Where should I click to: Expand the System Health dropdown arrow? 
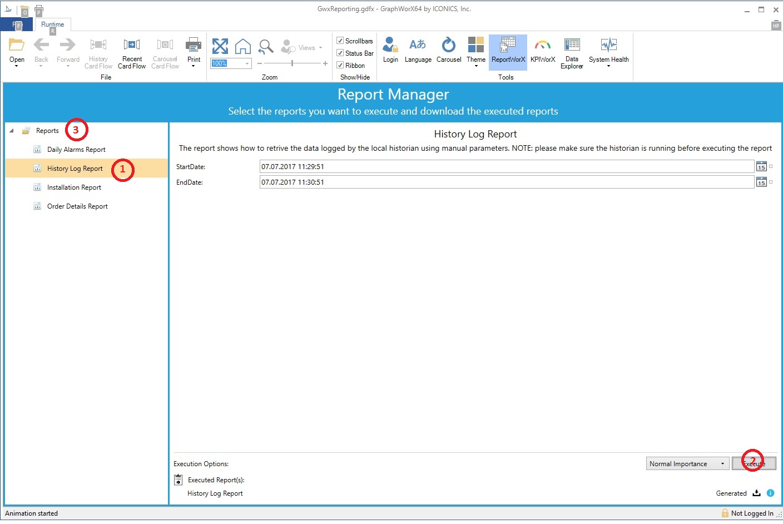tap(609, 66)
